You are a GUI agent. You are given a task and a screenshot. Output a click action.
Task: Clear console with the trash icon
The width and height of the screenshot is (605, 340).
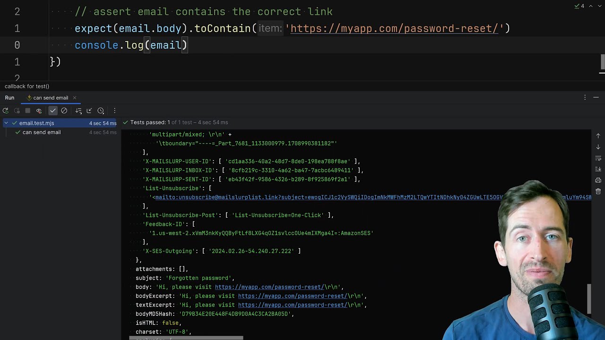[598, 191]
